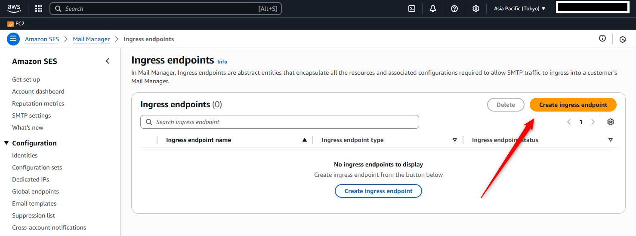Open the help question mark menu
The height and width of the screenshot is (236, 636).
454,9
